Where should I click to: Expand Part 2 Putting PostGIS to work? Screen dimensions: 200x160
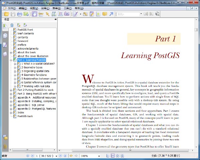click(11, 90)
